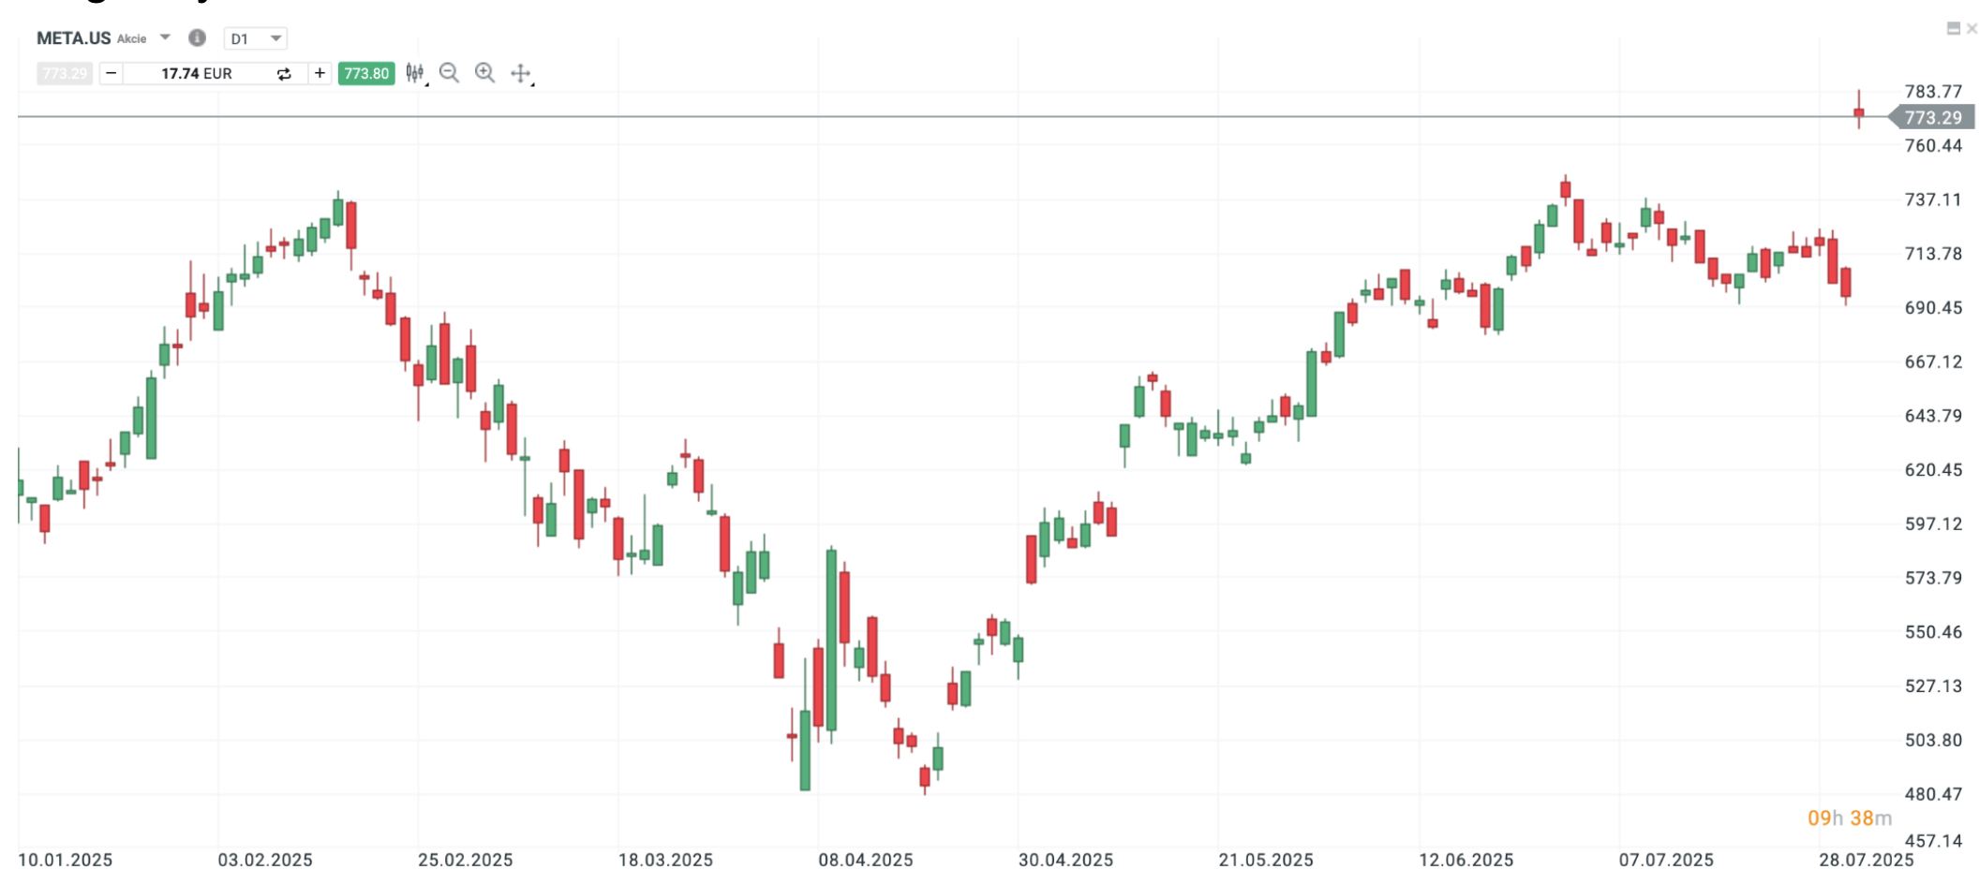Screen dimensions: 1979x884
Task: Click the 17.74 EUR volume field
Action: pyautogui.click(x=197, y=73)
